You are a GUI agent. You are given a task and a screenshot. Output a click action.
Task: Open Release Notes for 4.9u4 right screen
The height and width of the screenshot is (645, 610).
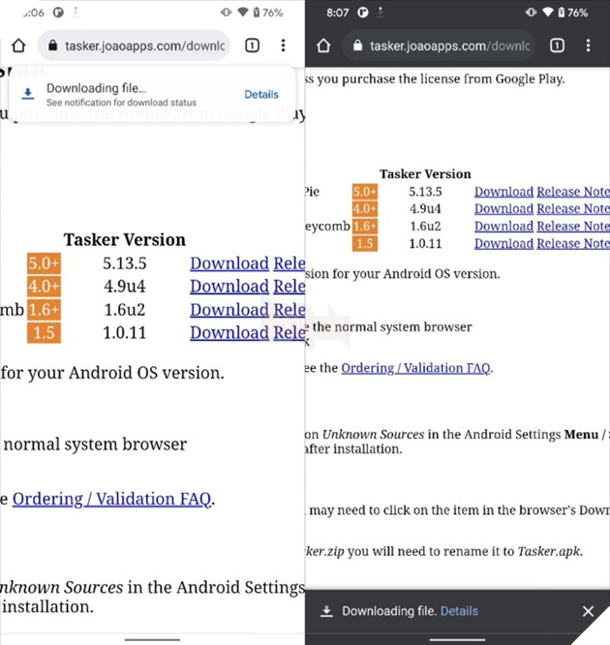[x=573, y=209]
